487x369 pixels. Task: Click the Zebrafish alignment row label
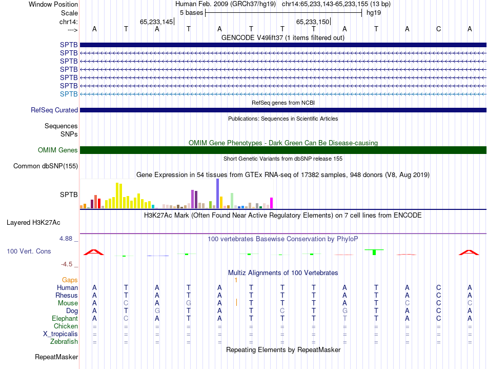(x=64, y=341)
